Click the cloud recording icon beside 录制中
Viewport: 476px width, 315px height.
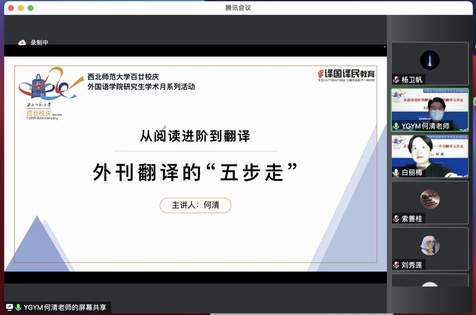(22, 43)
